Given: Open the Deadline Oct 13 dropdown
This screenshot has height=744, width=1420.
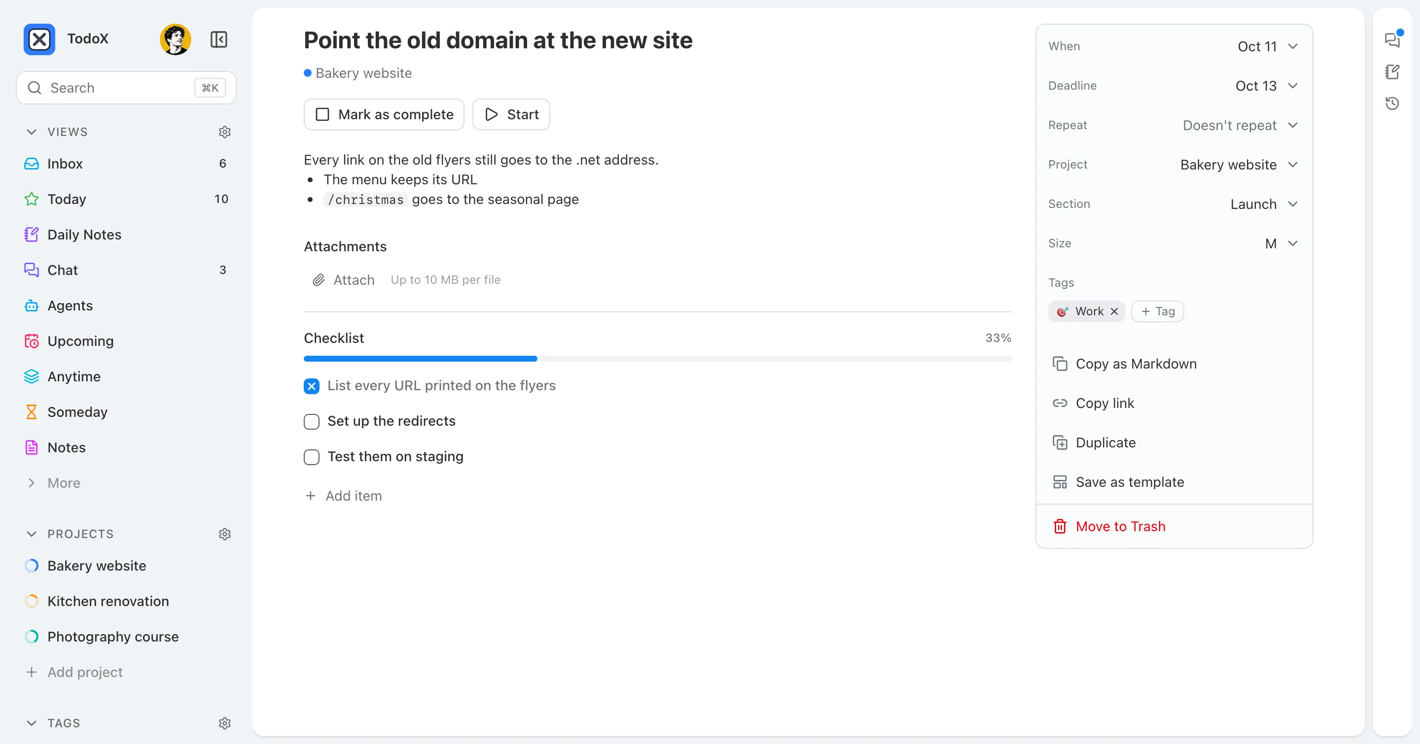Looking at the screenshot, I should (x=1267, y=86).
